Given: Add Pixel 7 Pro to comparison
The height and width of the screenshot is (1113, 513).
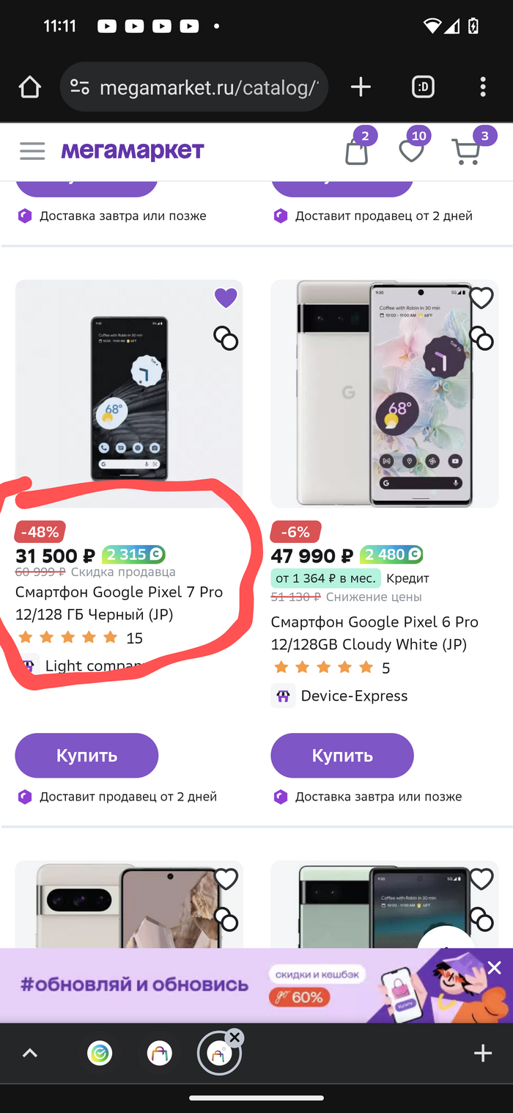Looking at the screenshot, I should click(x=226, y=338).
